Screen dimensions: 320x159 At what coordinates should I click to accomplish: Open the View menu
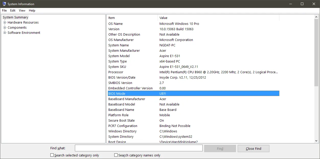click(x=22, y=10)
